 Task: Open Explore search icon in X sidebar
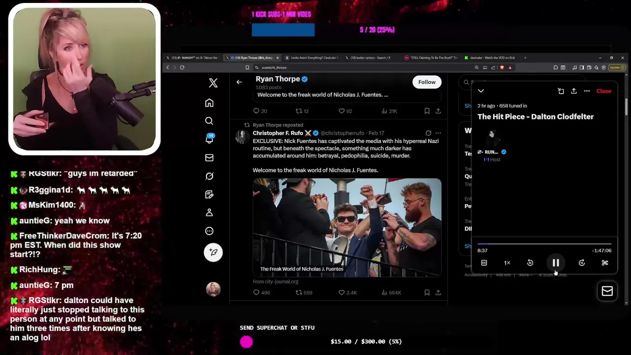click(x=209, y=121)
